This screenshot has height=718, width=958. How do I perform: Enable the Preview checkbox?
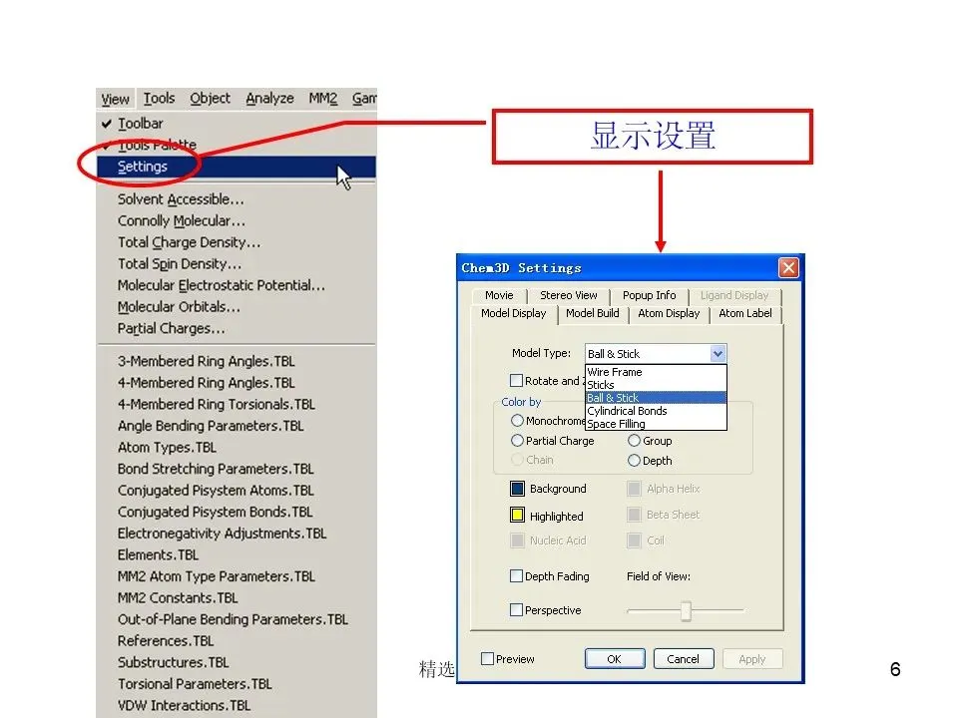(487, 659)
